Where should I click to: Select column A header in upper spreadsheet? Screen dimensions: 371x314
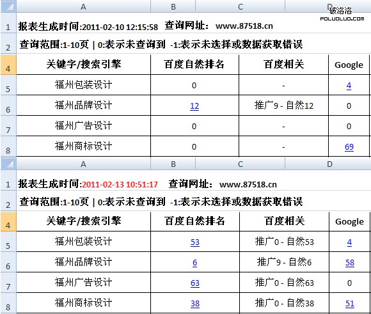(x=83, y=6)
